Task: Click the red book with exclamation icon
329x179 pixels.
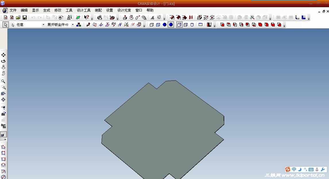Action: [209, 25]
